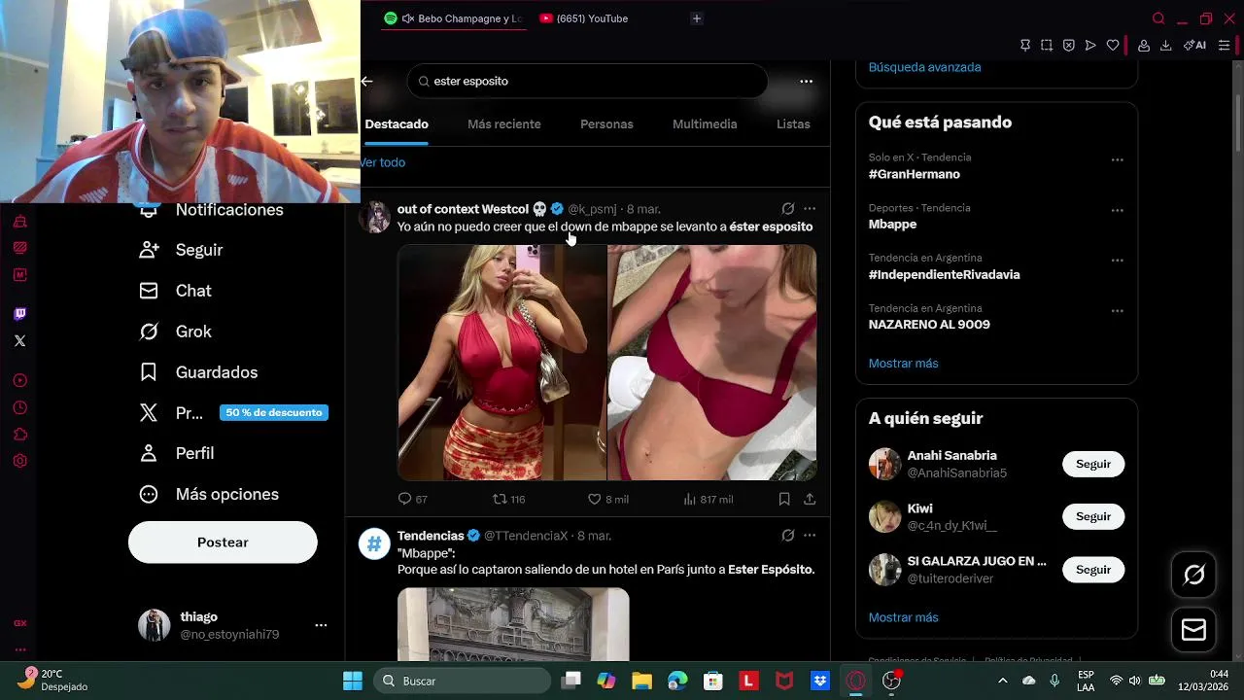The height and width of the screenshot is (700, 1244).
Task: Open options for NAZARENO AL 9009 trend
Action: pos(1117,312)
